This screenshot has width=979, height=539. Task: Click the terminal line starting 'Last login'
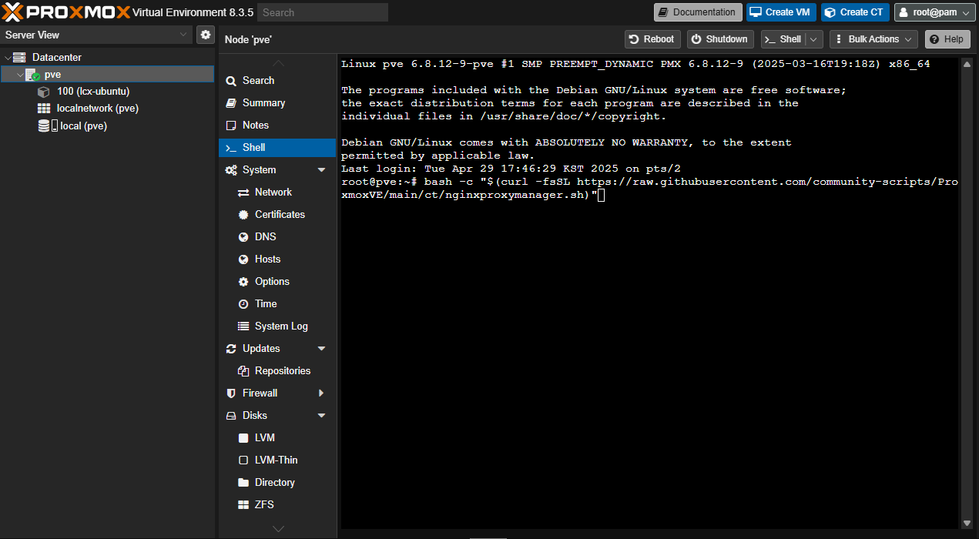[511, 169]
